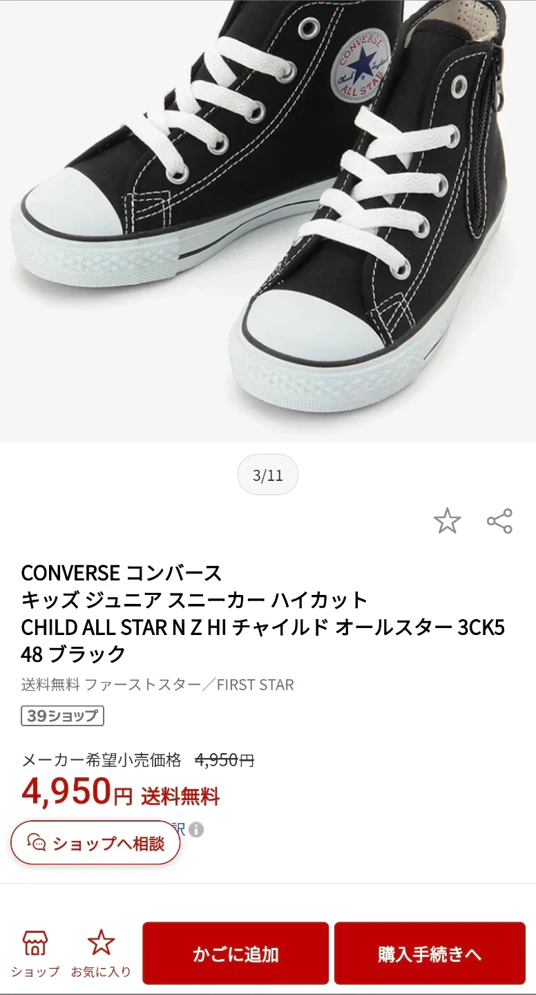Tap the 3/11 image counter
536x995 pixels.
pos(268,475)
